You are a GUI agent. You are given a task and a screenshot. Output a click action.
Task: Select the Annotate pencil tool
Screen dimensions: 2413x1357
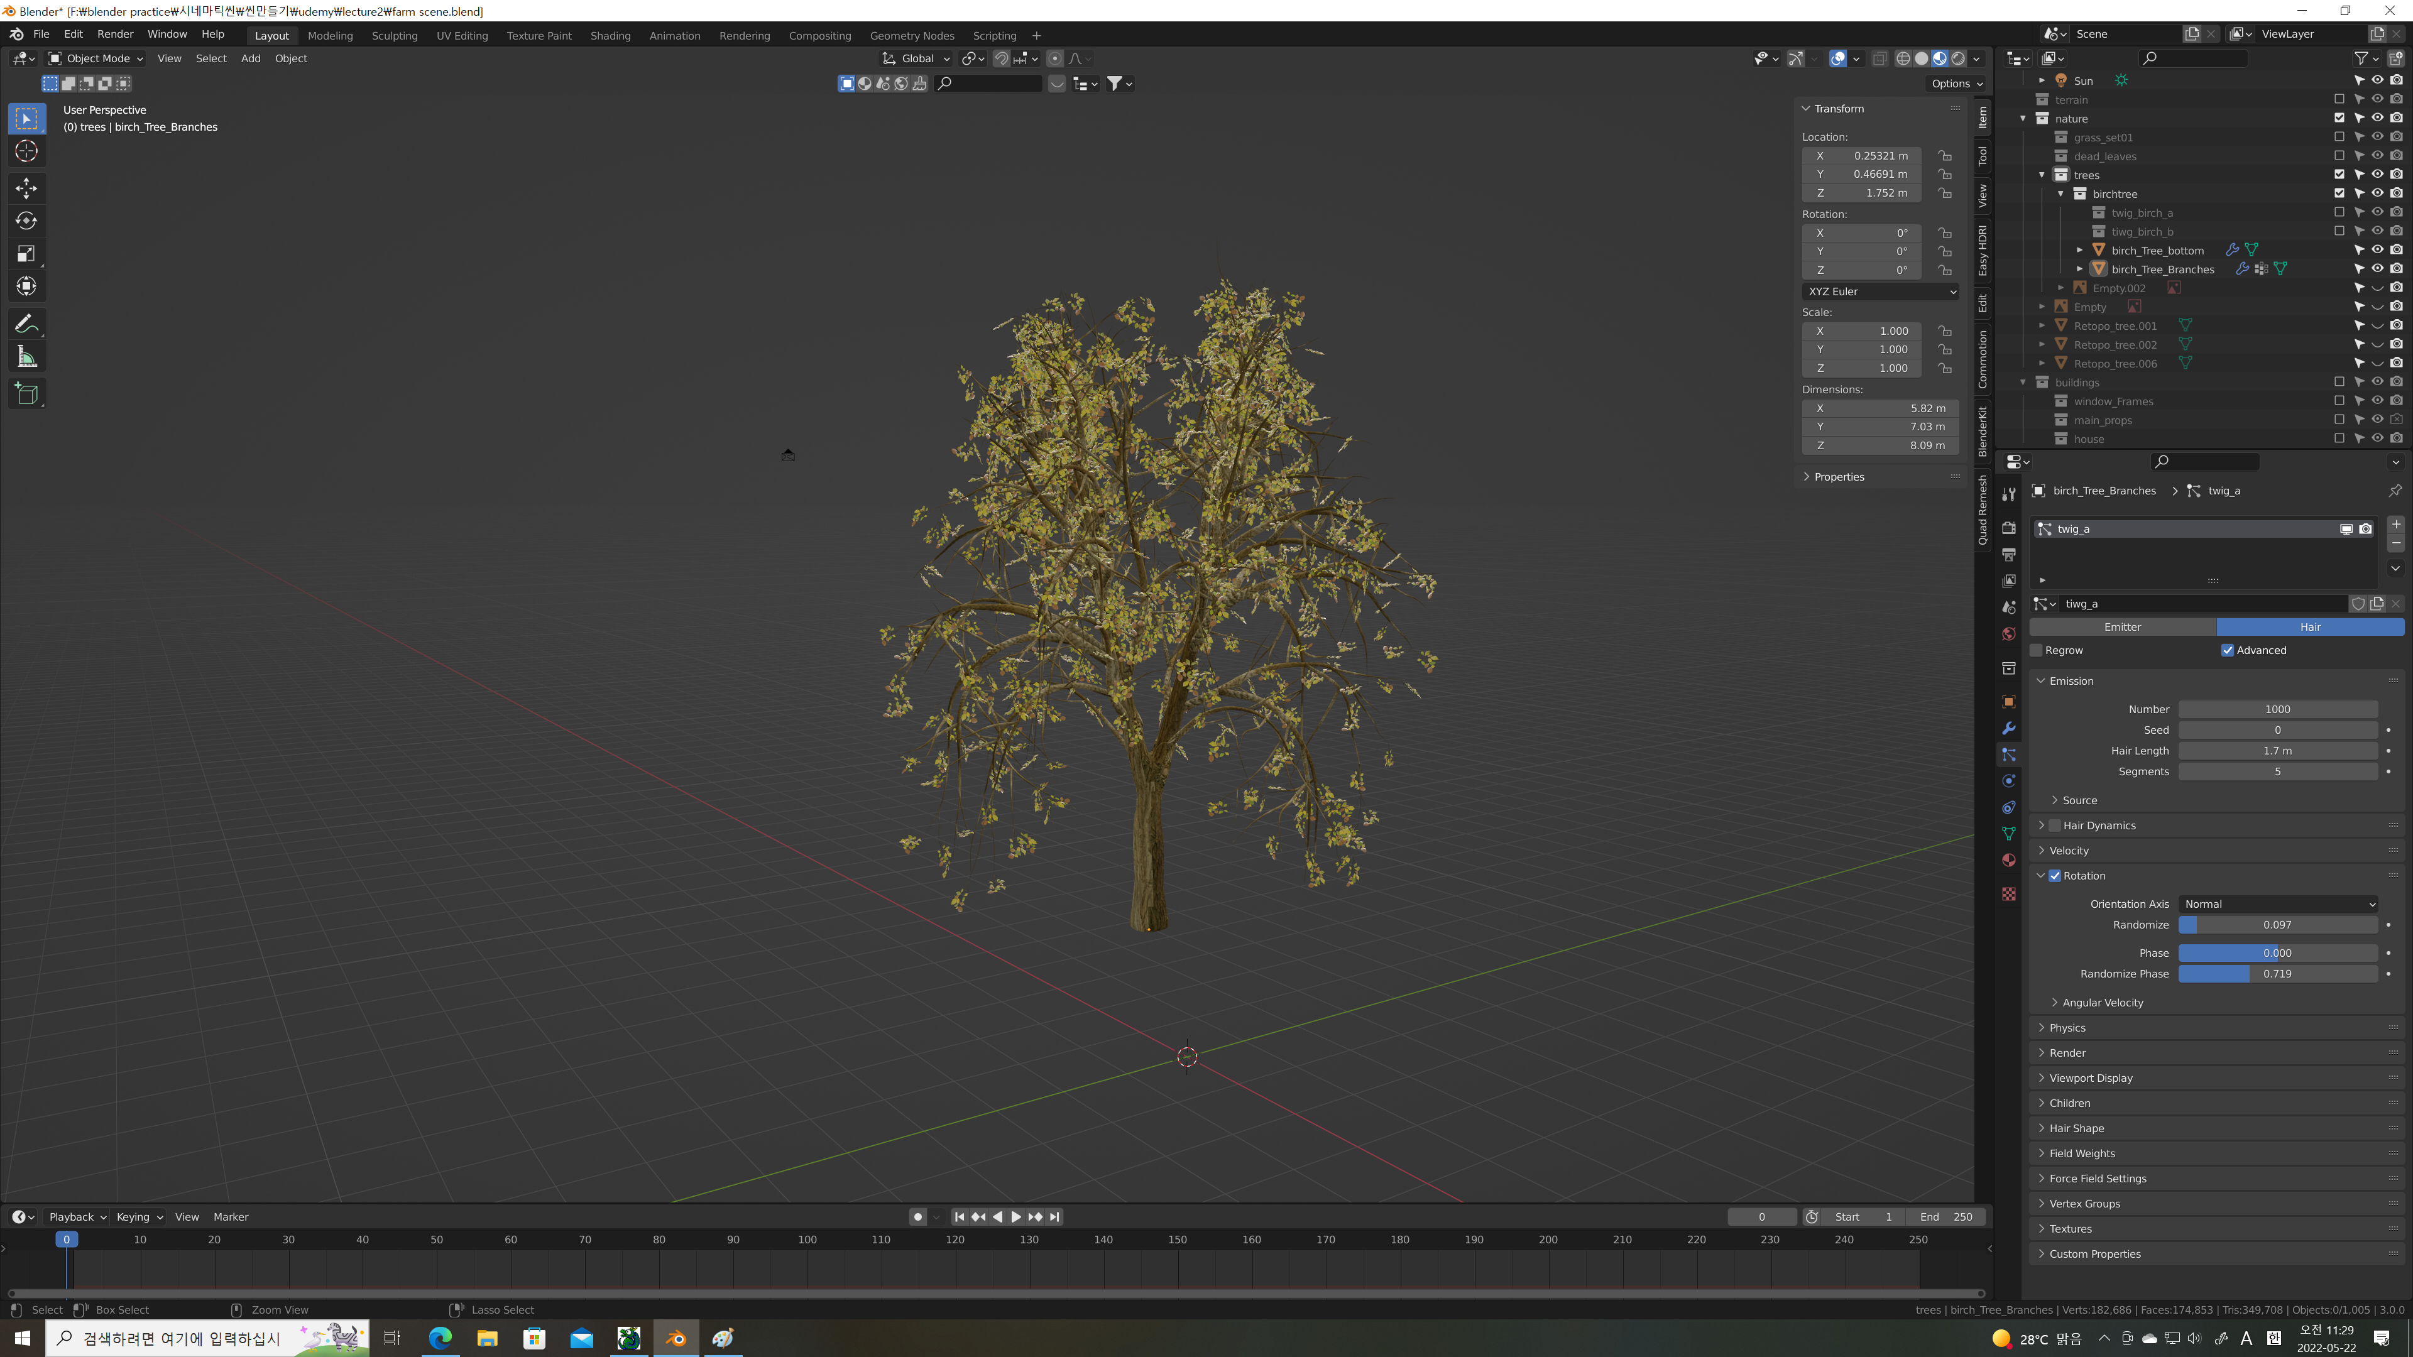[26, 324]
